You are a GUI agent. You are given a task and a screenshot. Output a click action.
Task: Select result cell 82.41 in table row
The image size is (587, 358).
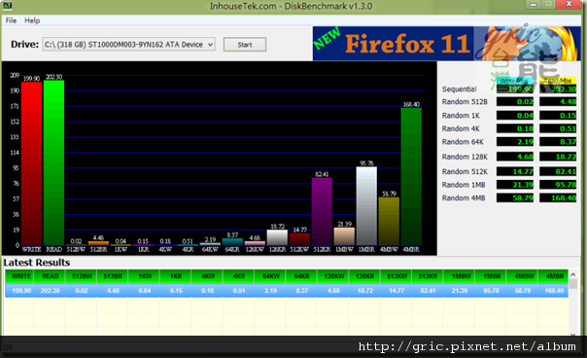(428, 291)
